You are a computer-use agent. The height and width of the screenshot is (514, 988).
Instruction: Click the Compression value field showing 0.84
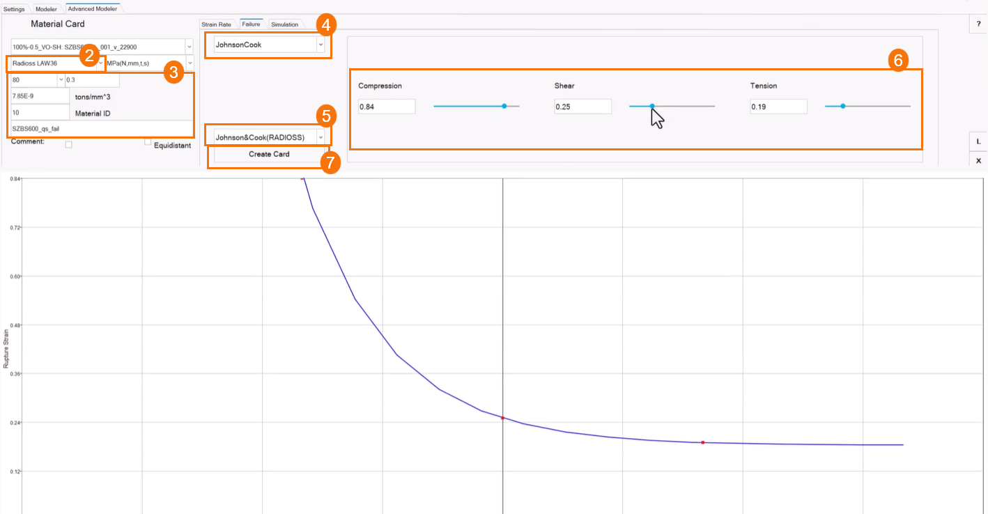tap(387, 107)
